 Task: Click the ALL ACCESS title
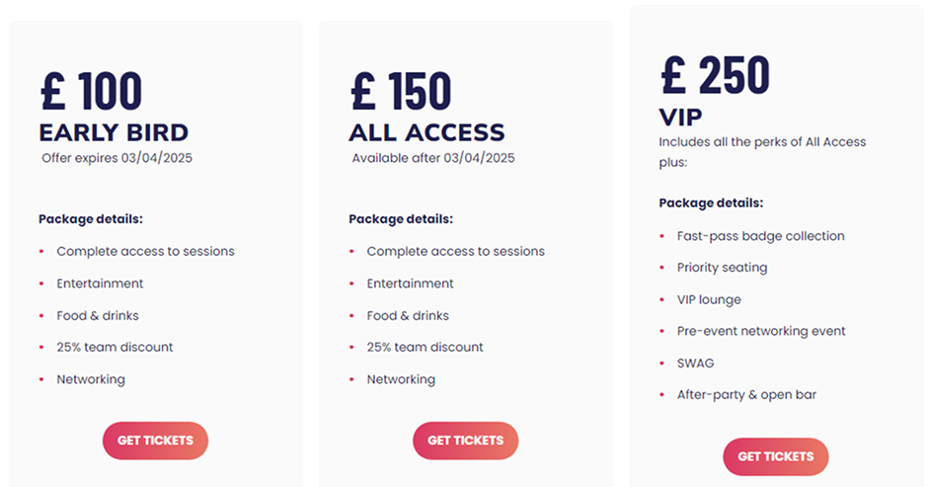426,132
